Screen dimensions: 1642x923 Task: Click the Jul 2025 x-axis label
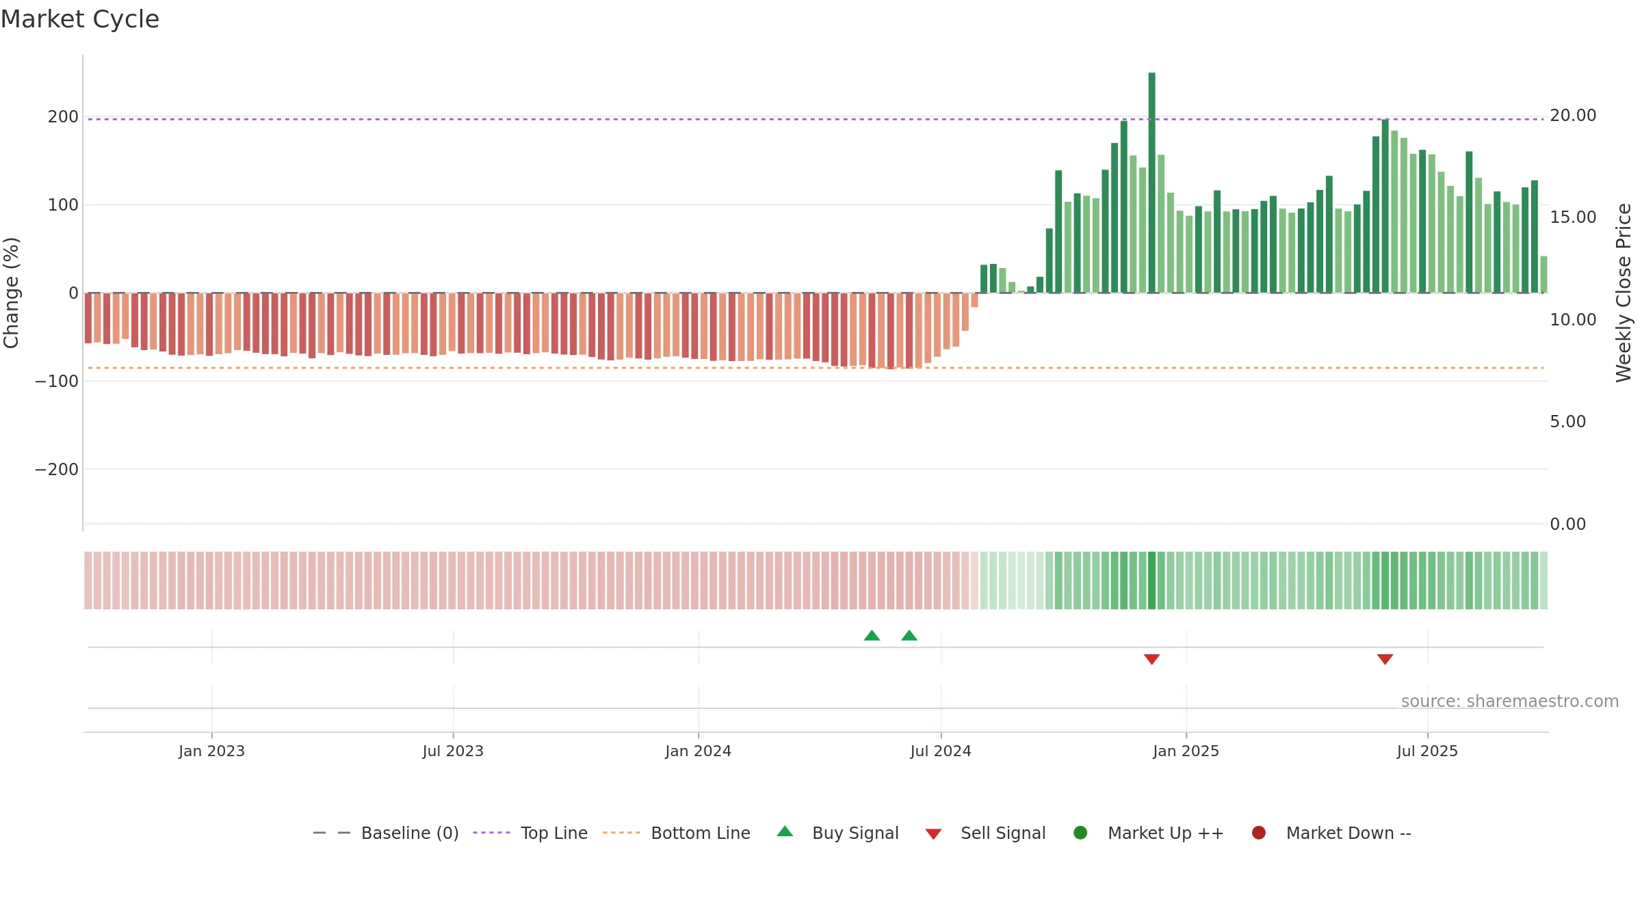[x=1427, y=751]
